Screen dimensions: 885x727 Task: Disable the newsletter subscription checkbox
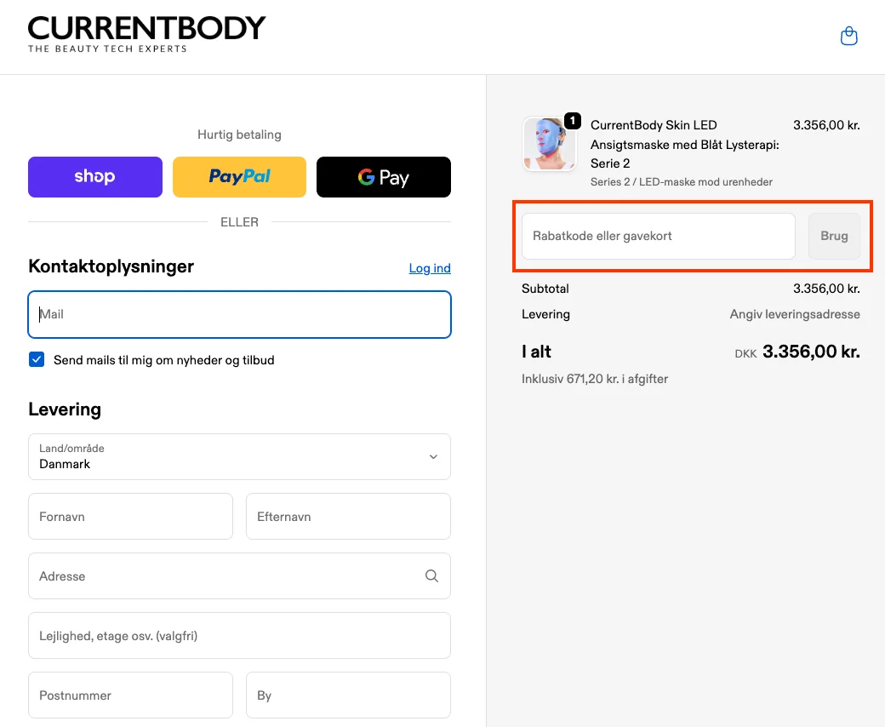pyautogui.click(x=36, y=359)
